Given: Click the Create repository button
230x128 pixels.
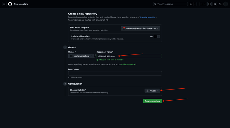Looking at the screenshot, I should point(152,101).
